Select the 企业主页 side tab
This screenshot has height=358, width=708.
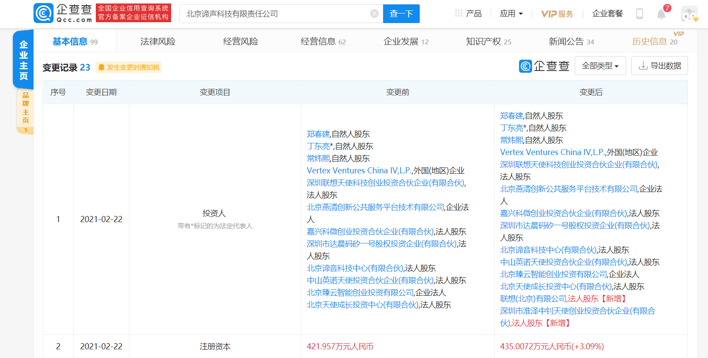coord(24,60)
